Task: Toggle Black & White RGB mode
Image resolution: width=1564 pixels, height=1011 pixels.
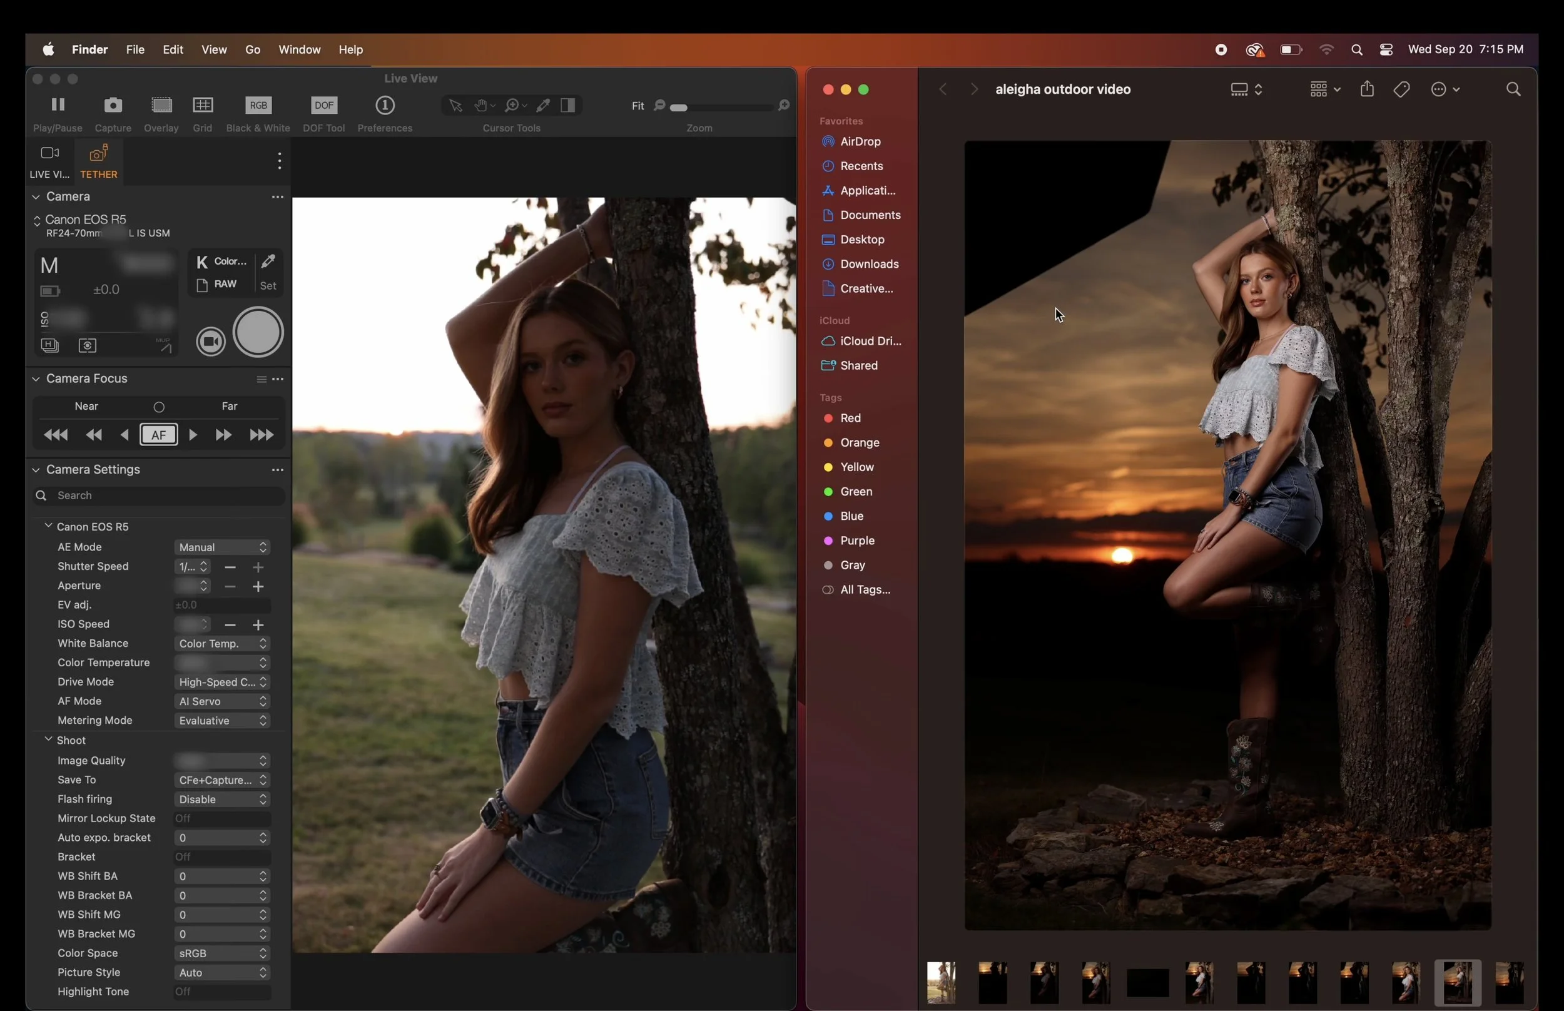Action: click(x=258, y=105)
